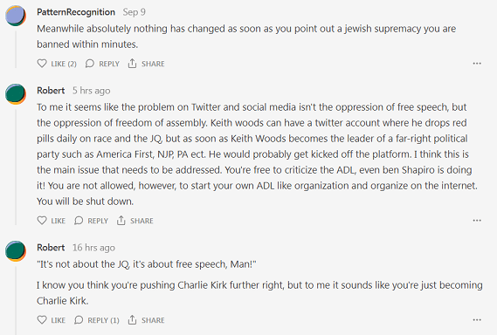Viewport: 497px width, 335px height.
Task: Open Robert's avatar on 5 hrs ago comment
Action: tap(16, 94)
